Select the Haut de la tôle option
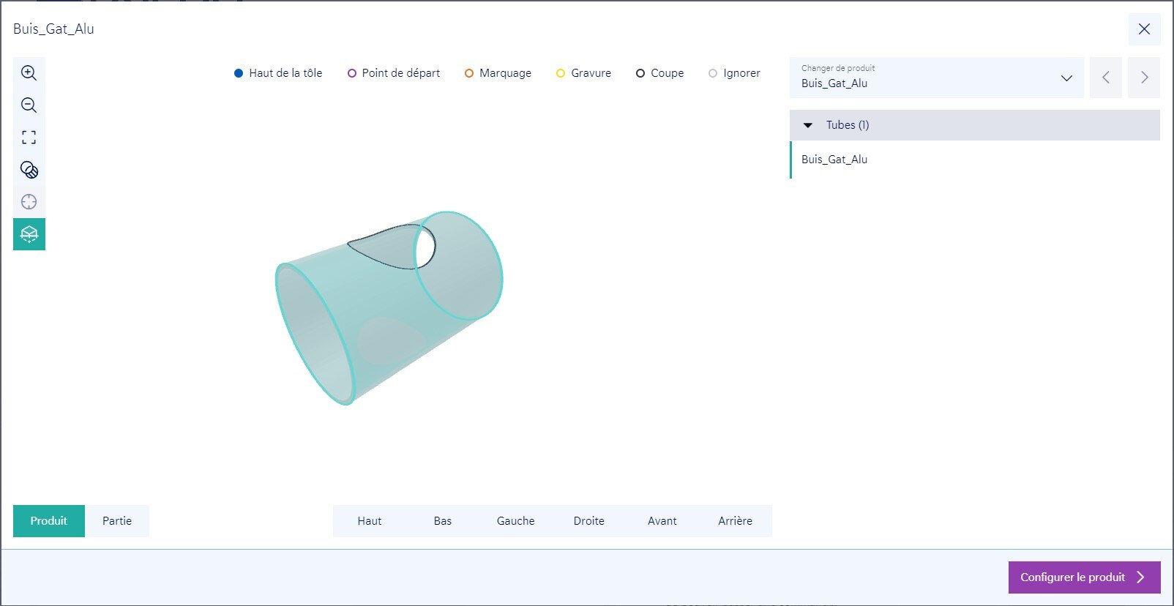Screen dimensions: 1174x606 pyautogui.click(x=278, y=73)
